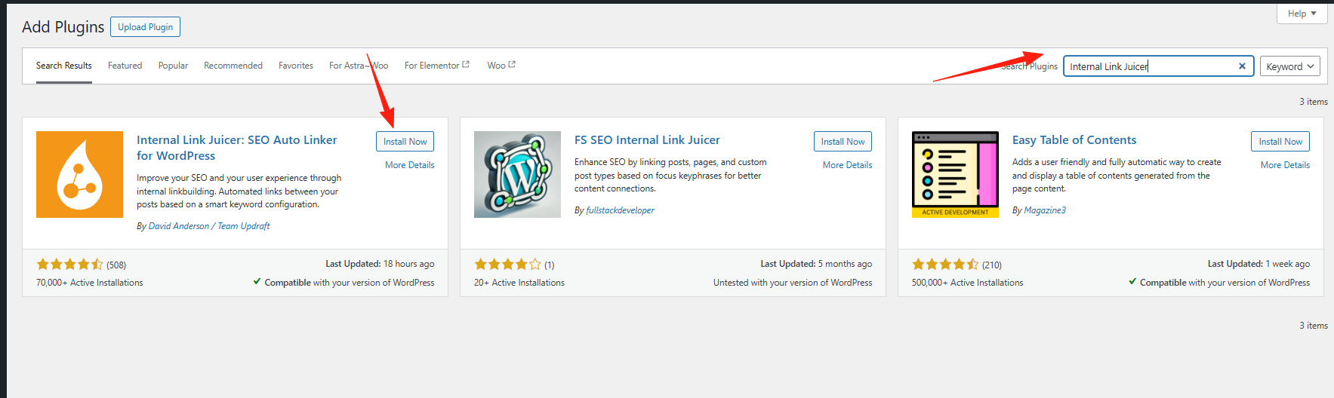The height and width of the screenshot is (398, 1334).
Task: Open the For Elementor external link
Action: (x=436, y=66)
